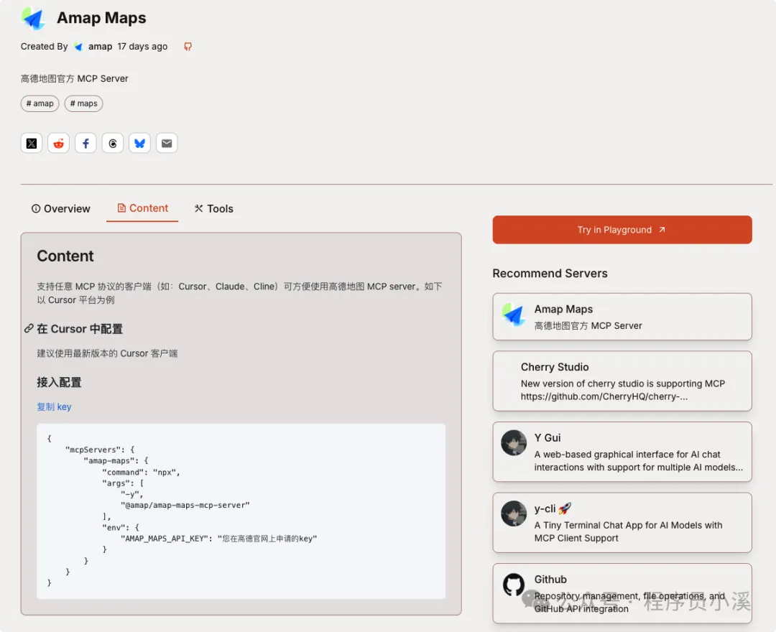This screenshot has height=632, width=776.
Task: Open the Y Gui server title
Action: (x=548, y=437)
